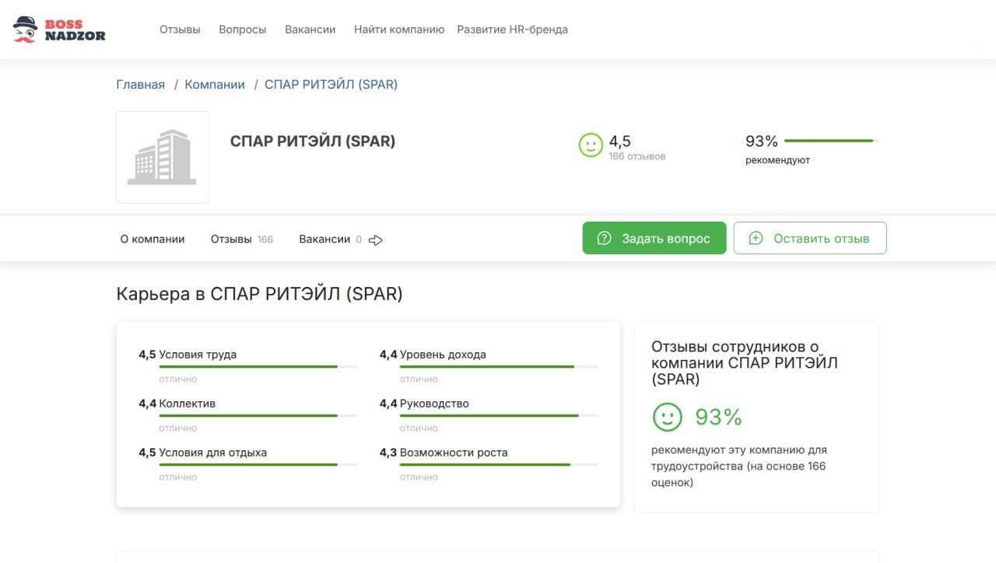Click the Компании breadcrumb link

pyautogui.click(x=215, y=85)
